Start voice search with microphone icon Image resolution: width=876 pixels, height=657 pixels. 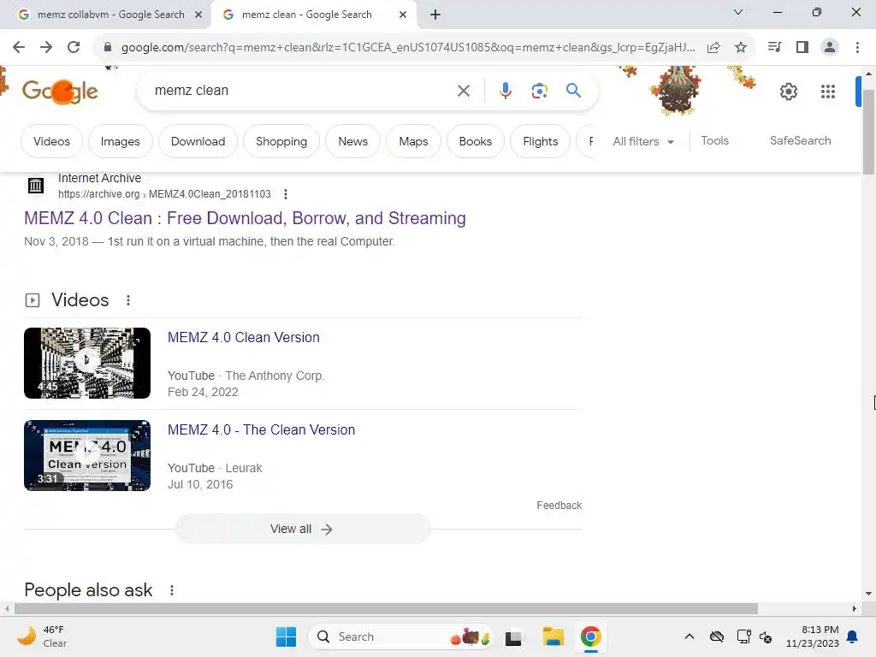click(x=505, y=91)
